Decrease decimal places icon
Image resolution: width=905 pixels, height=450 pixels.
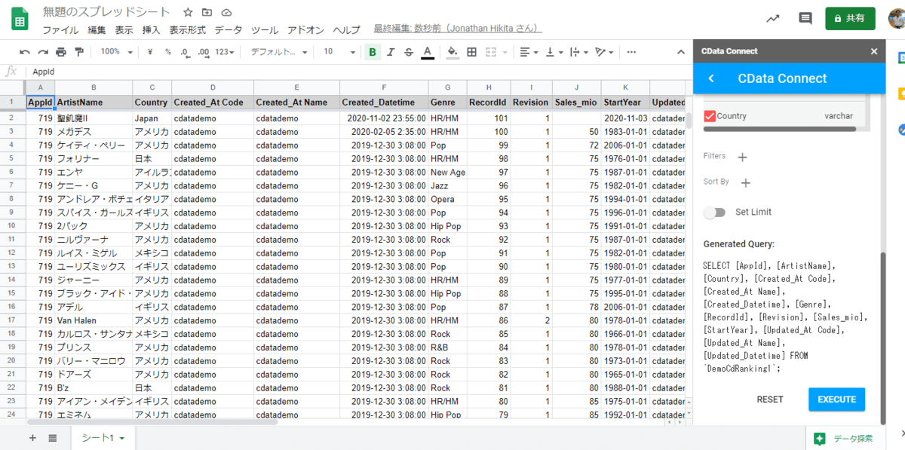tap(185, 52)
